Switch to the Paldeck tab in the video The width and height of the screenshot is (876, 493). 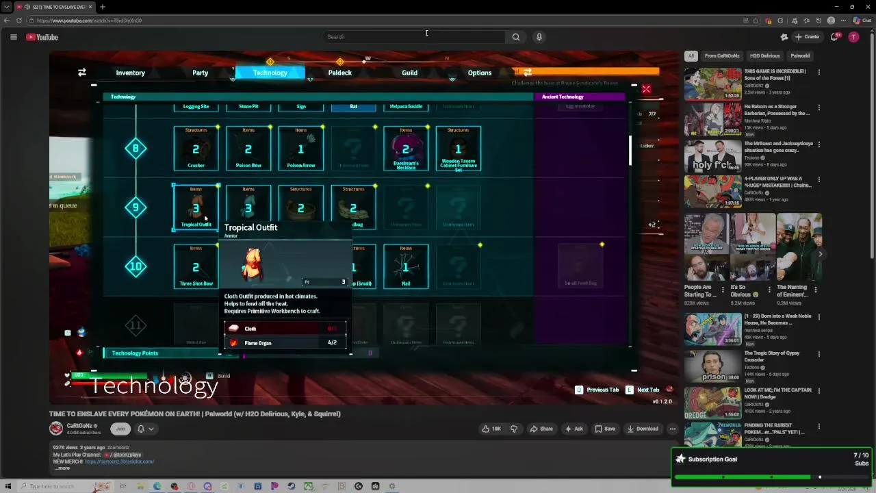tap(340, 73)
